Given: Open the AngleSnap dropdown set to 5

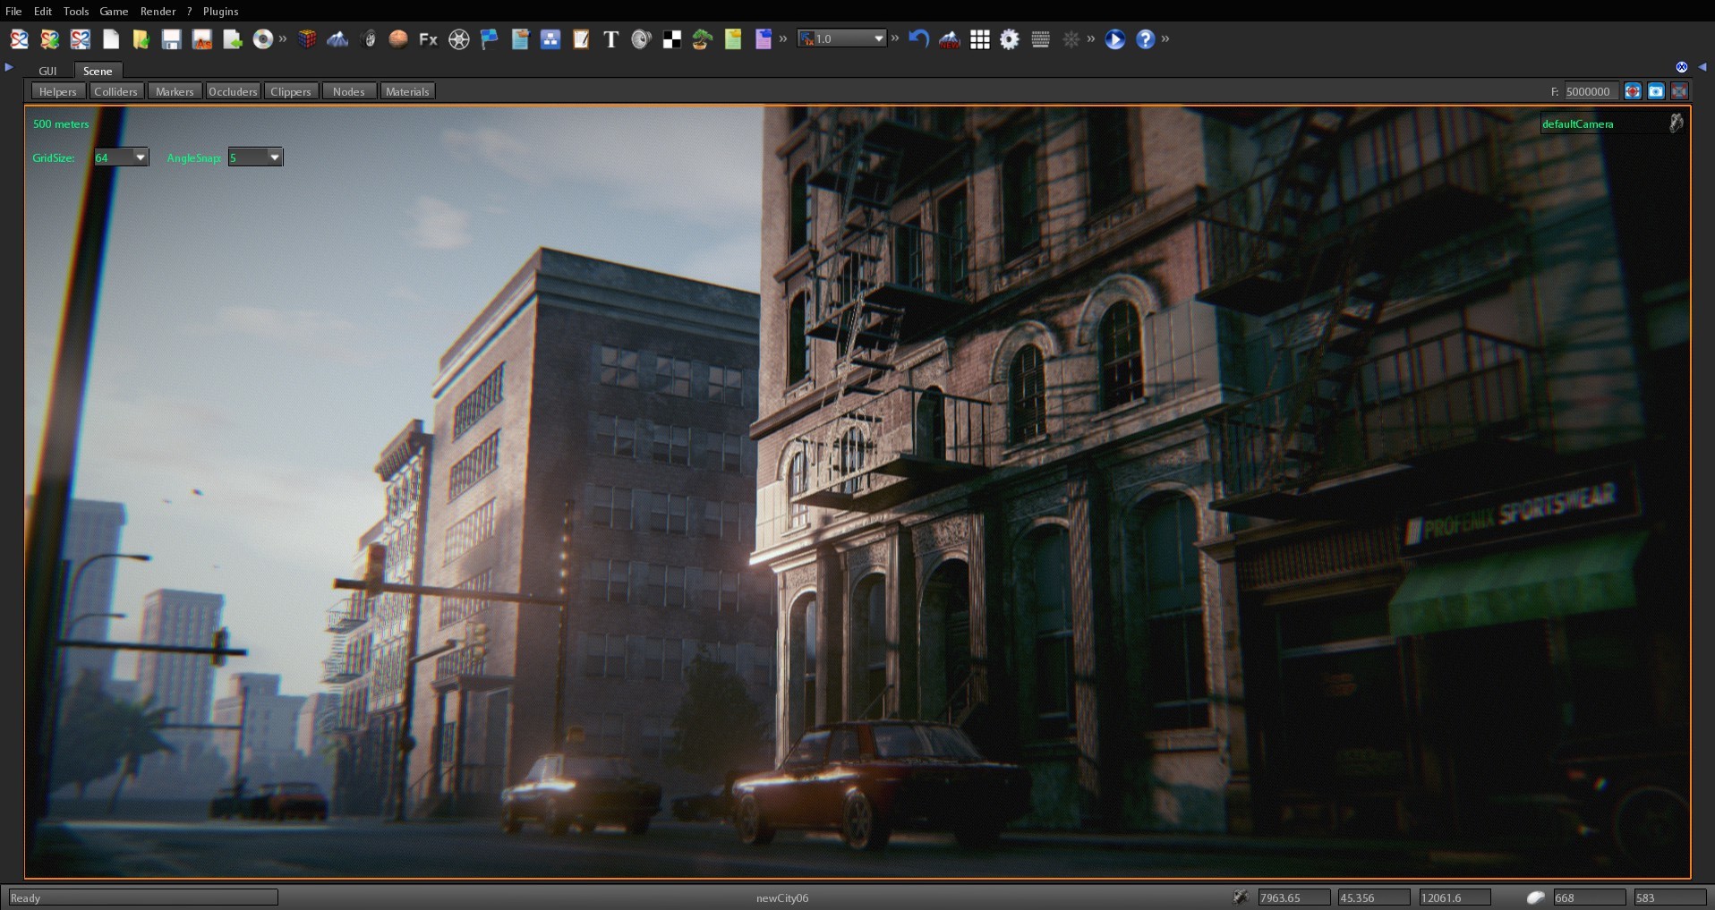Looking at the screenshot, I should coord(255,157).
